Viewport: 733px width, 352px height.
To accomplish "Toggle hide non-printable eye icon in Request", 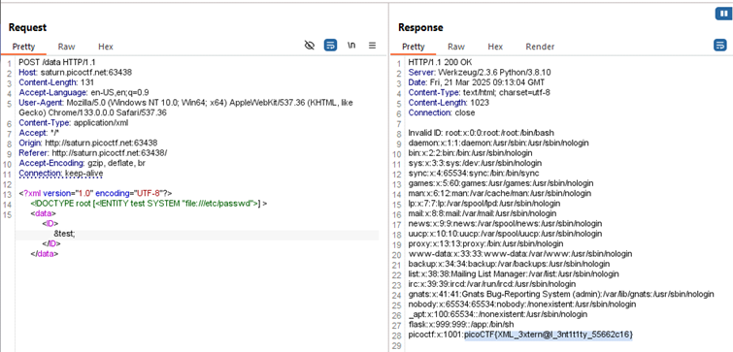I will 310,46.
